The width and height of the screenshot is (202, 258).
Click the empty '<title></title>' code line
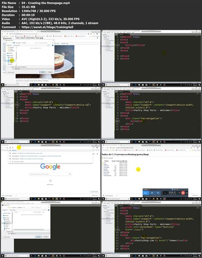[x=135, y=45]
